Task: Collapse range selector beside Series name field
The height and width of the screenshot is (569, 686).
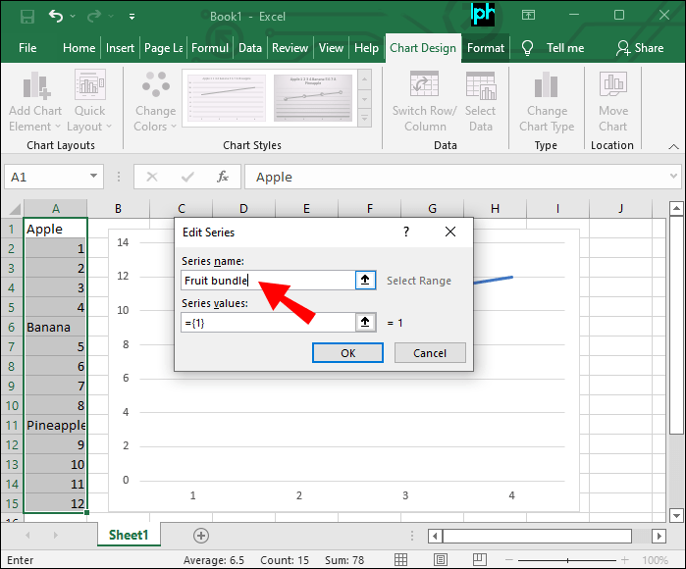Action: coord(365,281)
